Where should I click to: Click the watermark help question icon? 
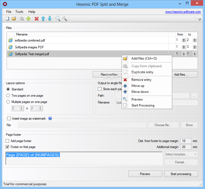pos(50,118)
